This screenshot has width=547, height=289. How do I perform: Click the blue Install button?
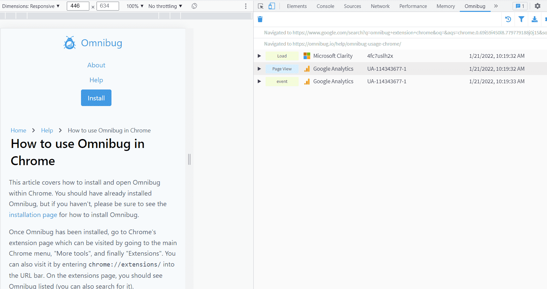(x=96, y=98)
